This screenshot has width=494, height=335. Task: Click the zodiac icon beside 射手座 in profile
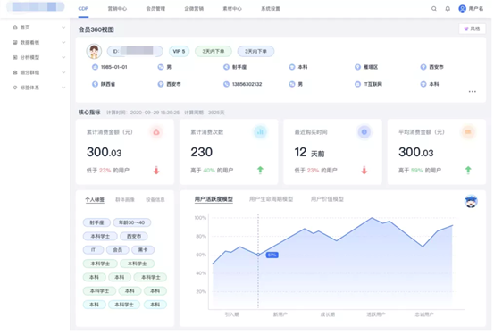click(x=226, y=67)
